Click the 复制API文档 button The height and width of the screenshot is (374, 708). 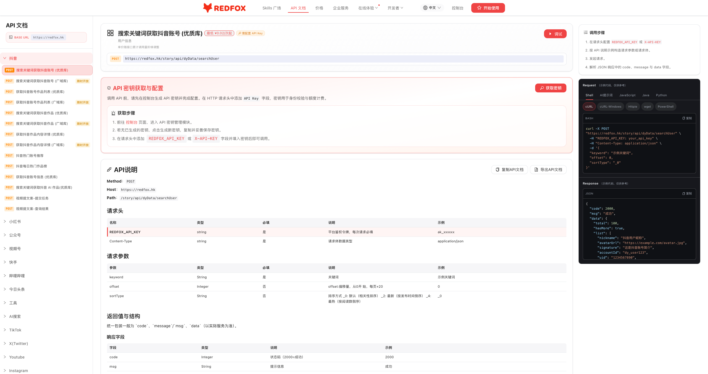(x=509, y=170)
